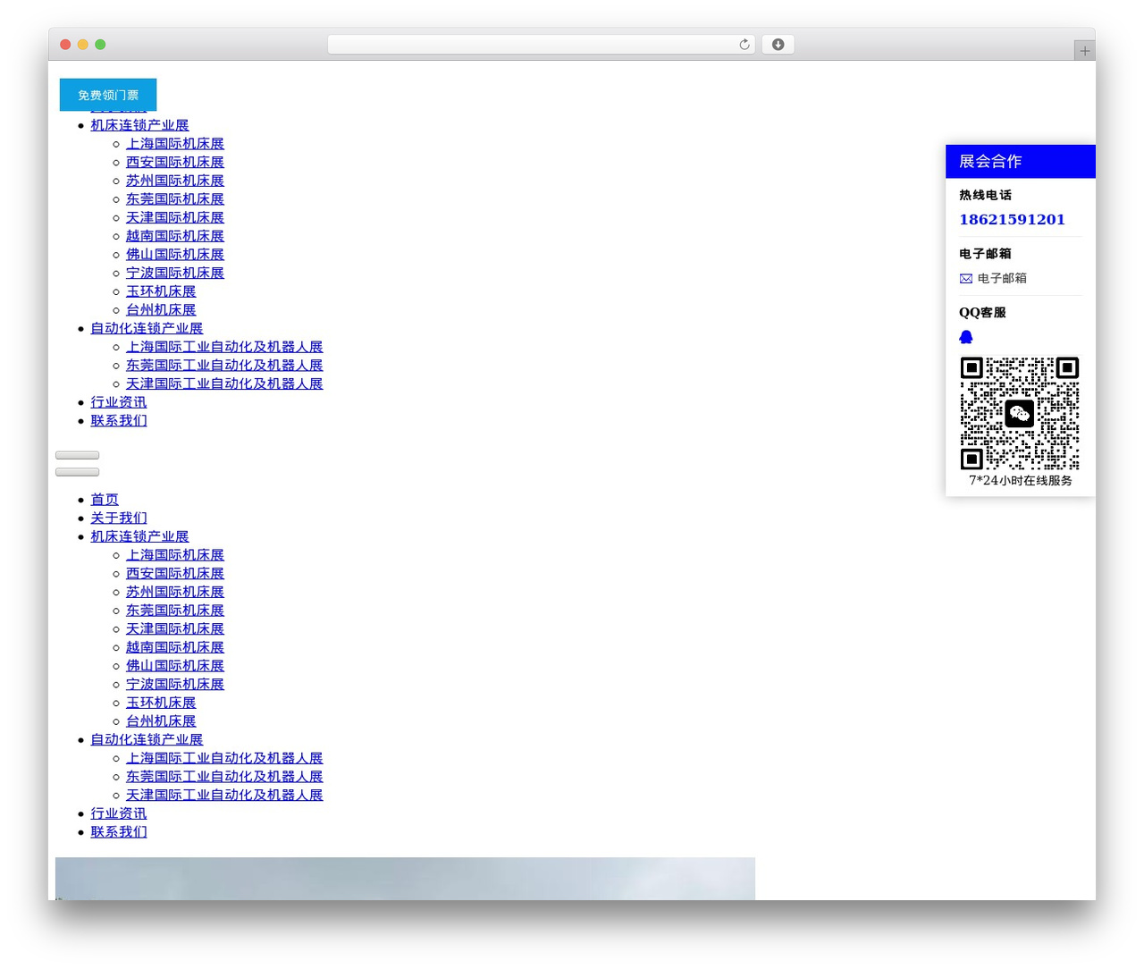Open 天津国际工业自动化及机器人展 in the second navigation list
Viewport: 1144px width, 969px height.
[x=224, y=795]
